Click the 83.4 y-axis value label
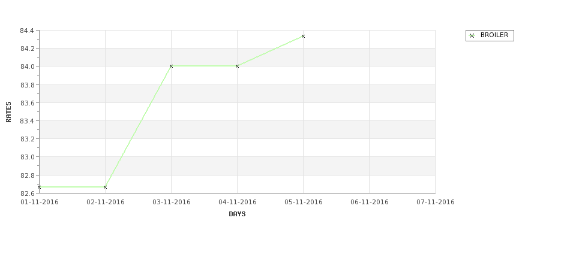 coord(27,121)
